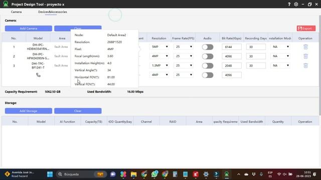Edit Recording Days field in row 3
Viewport: 321px width, 180px height.
[256, 65]
